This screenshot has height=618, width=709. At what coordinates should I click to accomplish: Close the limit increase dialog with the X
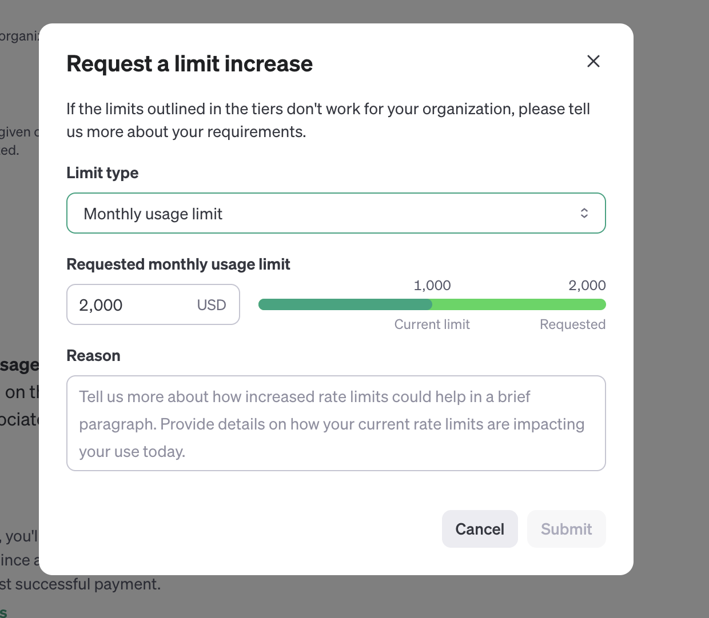594,61
